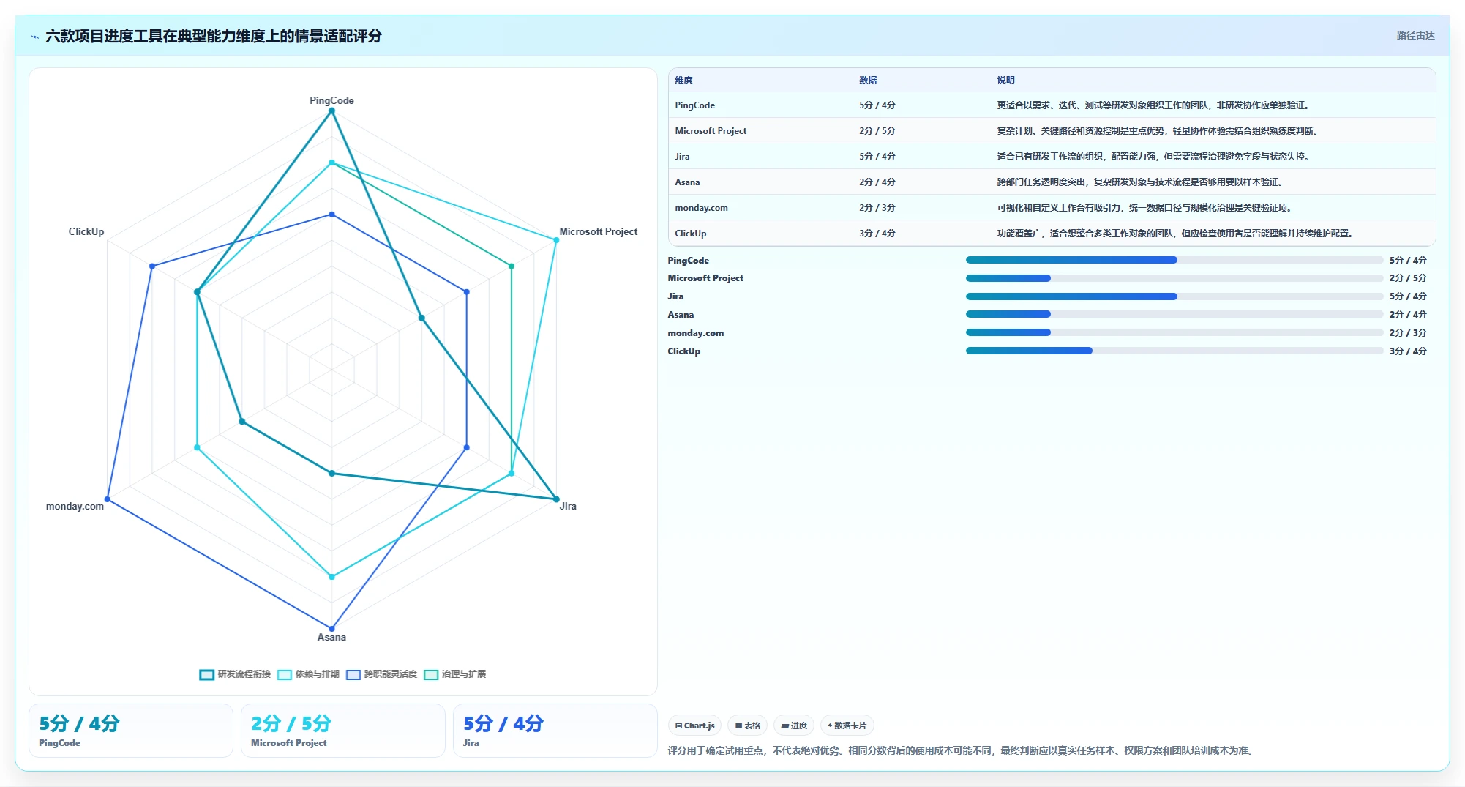Viewport: 1465px width, 787px height.
Task: Click the 路径雷达 label in the header
Action: (1415, 35)
